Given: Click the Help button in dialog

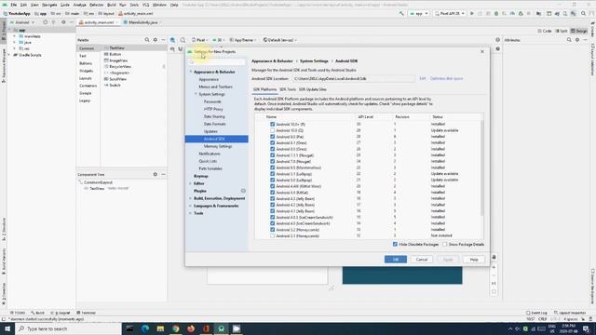Looking at the screenshot, I should [x=474, y=260].
